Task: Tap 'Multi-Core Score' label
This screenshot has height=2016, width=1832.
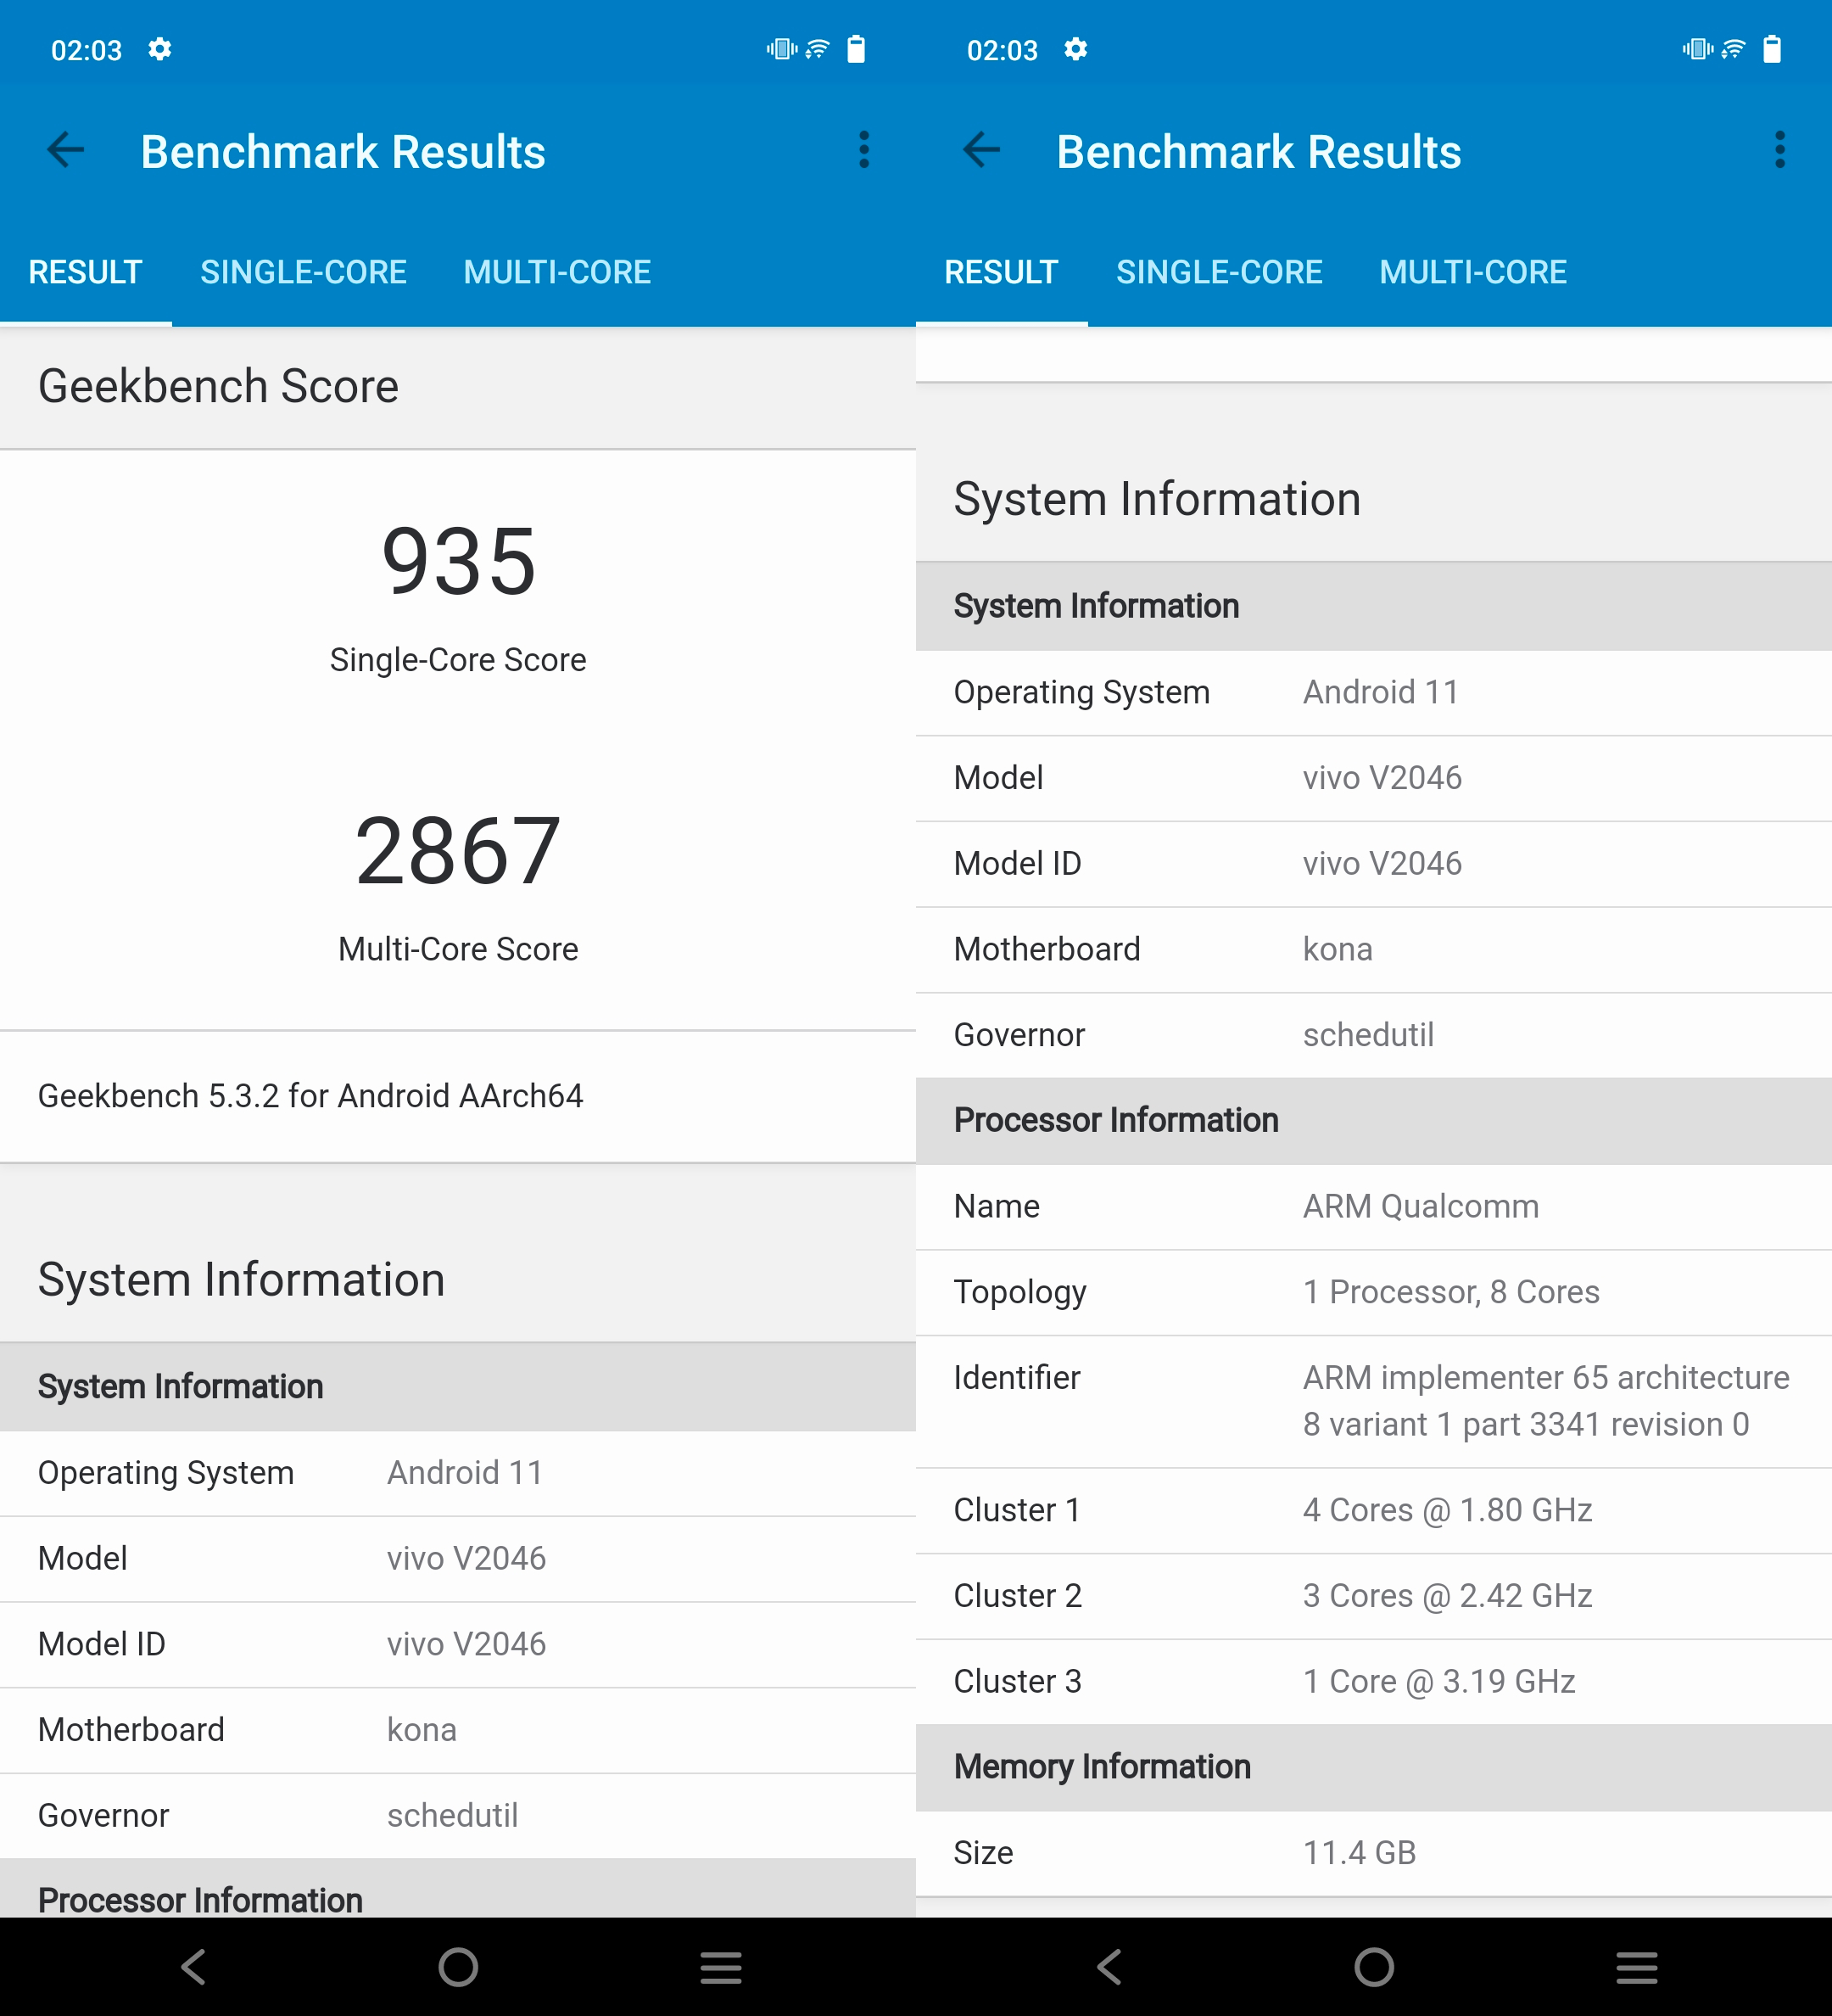Action: click(x=459, y=949)
